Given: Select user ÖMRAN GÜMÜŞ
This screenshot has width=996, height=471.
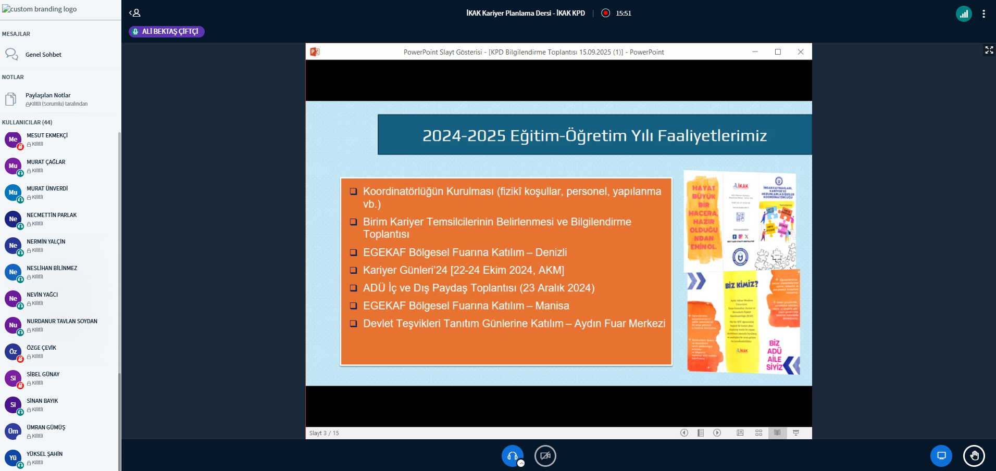Looking at the screenshot, I should [59, 431].
